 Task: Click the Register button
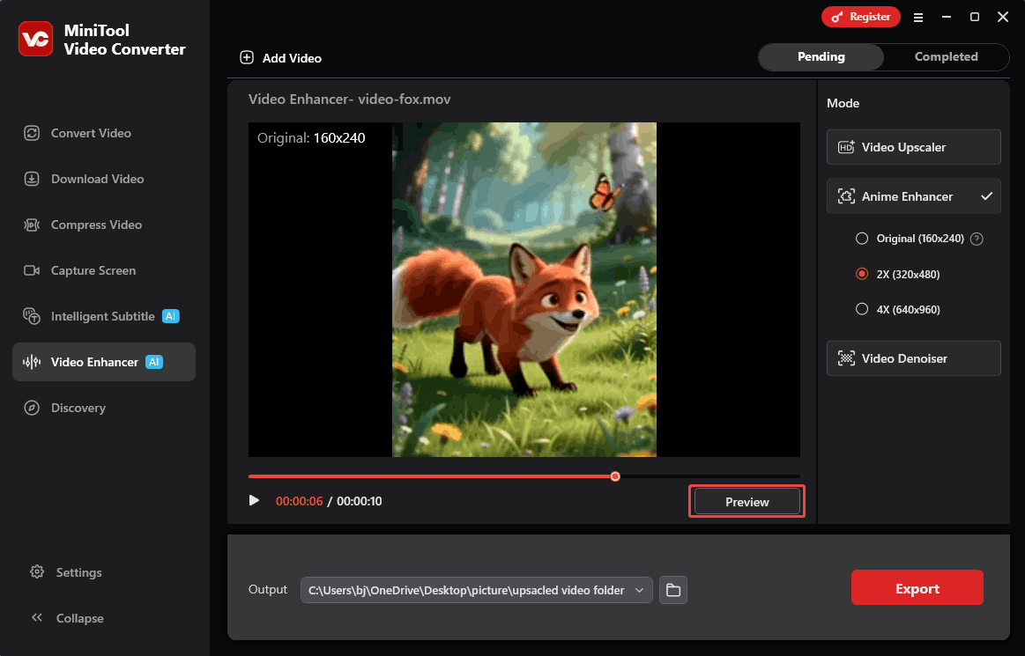(x=861, y=17)
